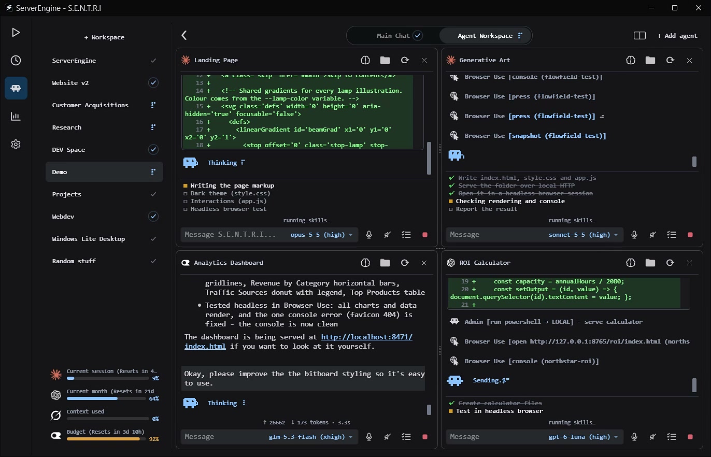Toggle task list in ROI Calculator message bar

pos(672,437)
